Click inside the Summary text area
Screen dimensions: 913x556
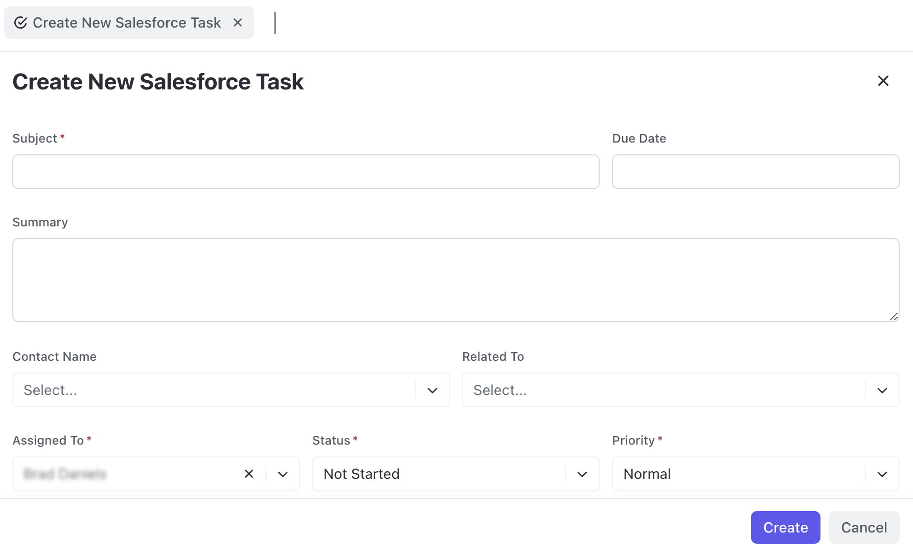[455, 280]
